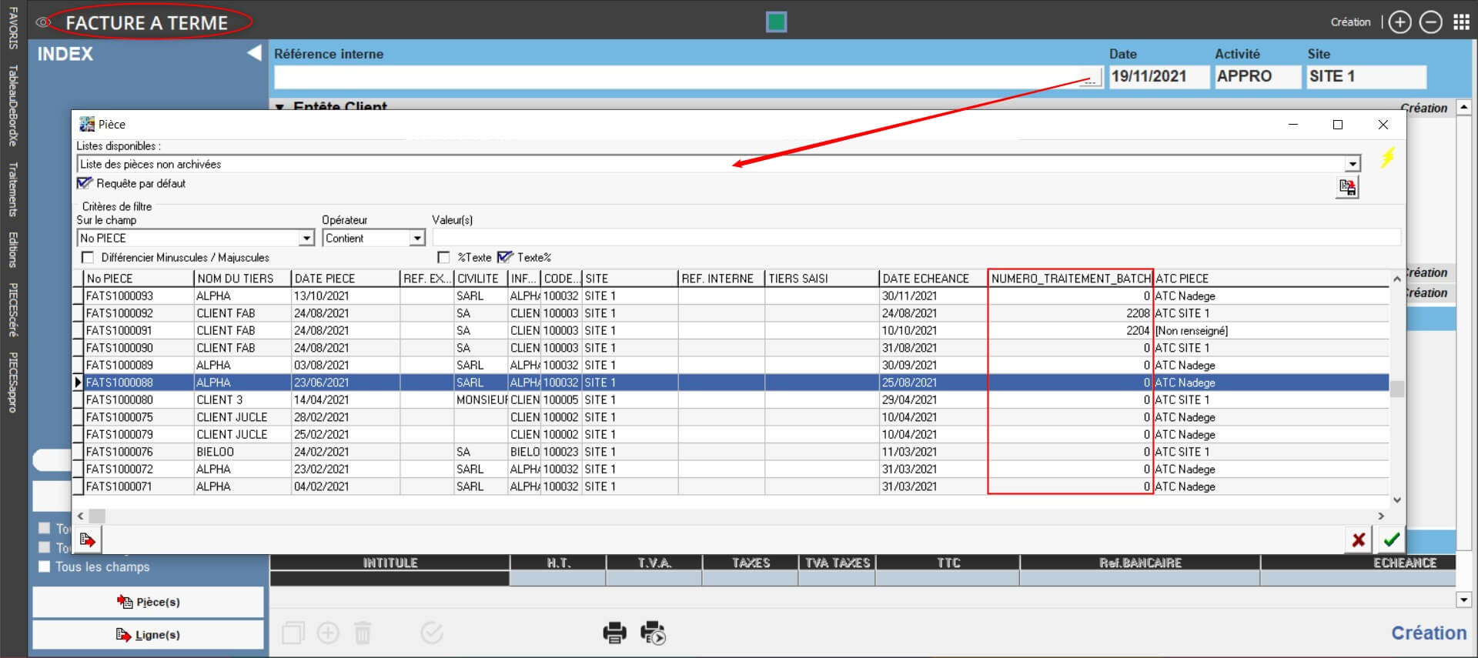The width and height of the screenshot is (1478, 658).
Task: Switch to the Traitements sidebar tab
Action: click(13, 189)
